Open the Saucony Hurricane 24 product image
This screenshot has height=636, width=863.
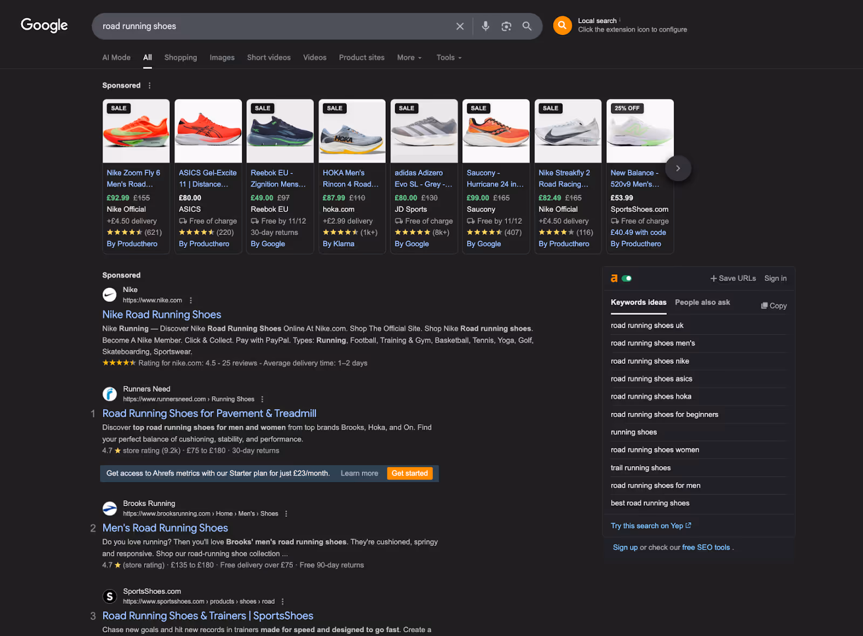coord(496,131)
